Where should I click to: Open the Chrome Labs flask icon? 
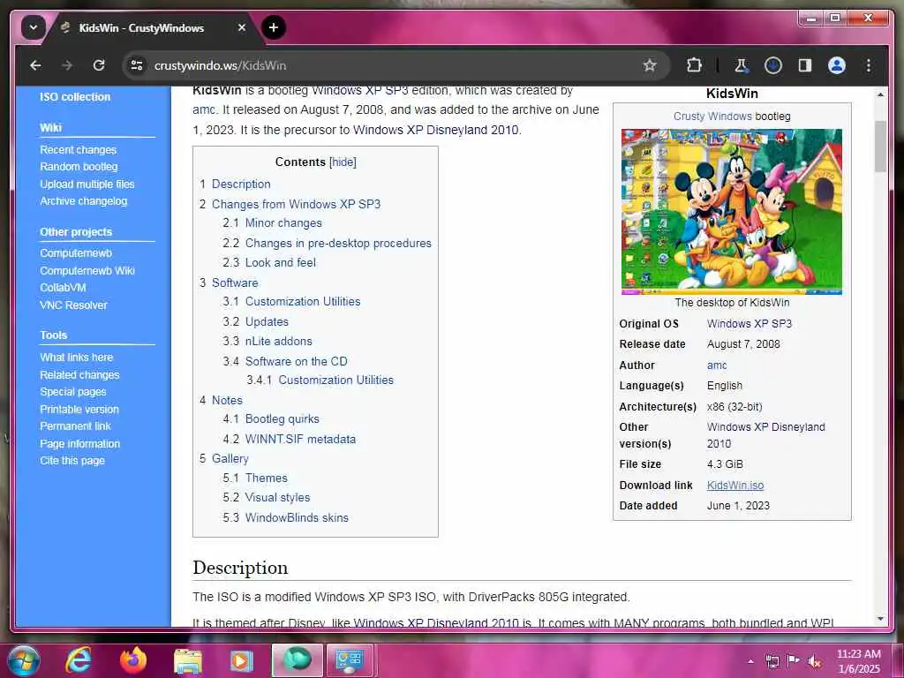pos(741,65)
